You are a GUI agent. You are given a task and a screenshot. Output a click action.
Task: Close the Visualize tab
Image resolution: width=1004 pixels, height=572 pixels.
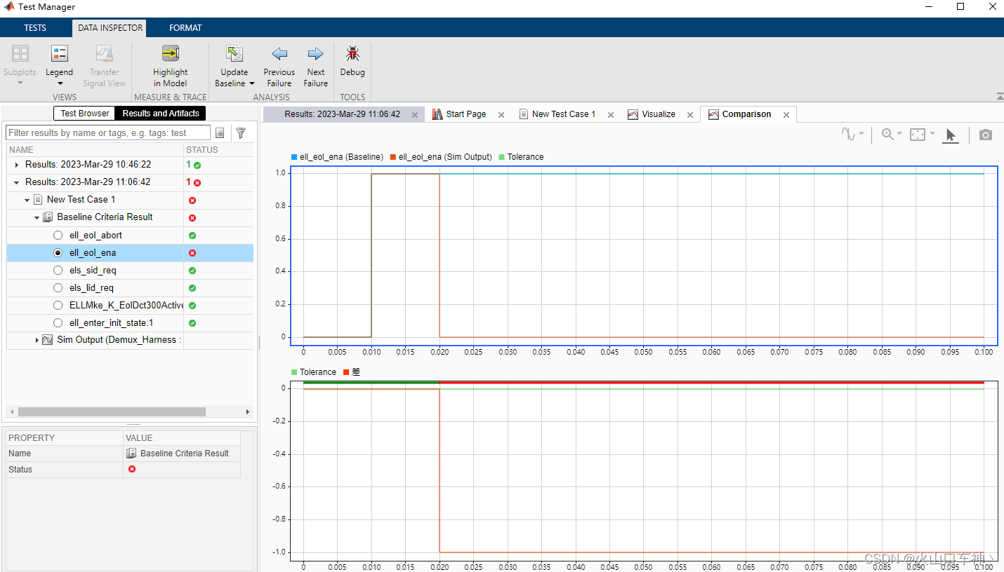pyautogui.click(x=690, y=115)
